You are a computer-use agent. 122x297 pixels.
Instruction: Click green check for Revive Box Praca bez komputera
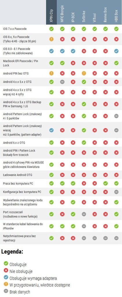105,183
